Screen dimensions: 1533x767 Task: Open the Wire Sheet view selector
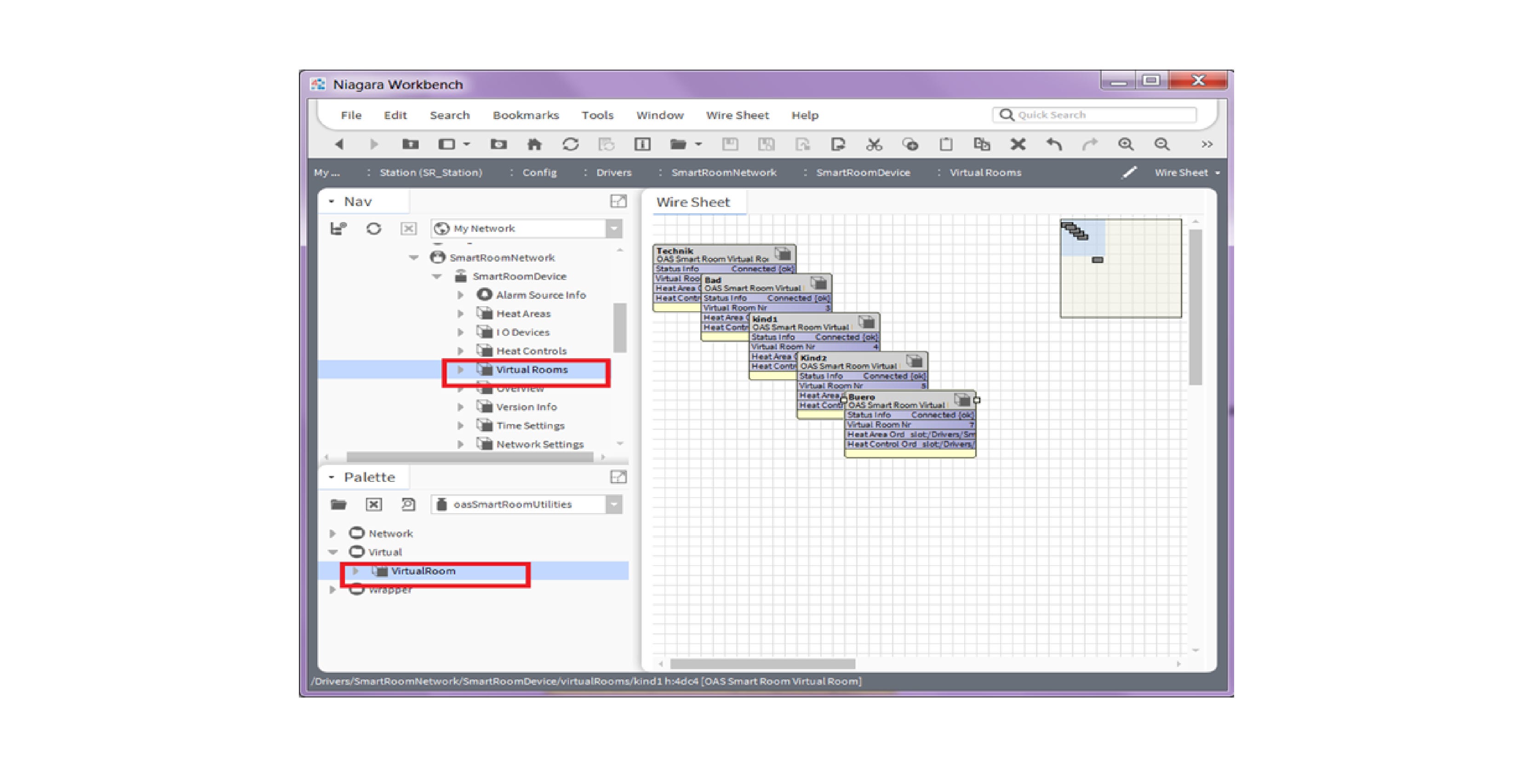(x=1187, y=172)
